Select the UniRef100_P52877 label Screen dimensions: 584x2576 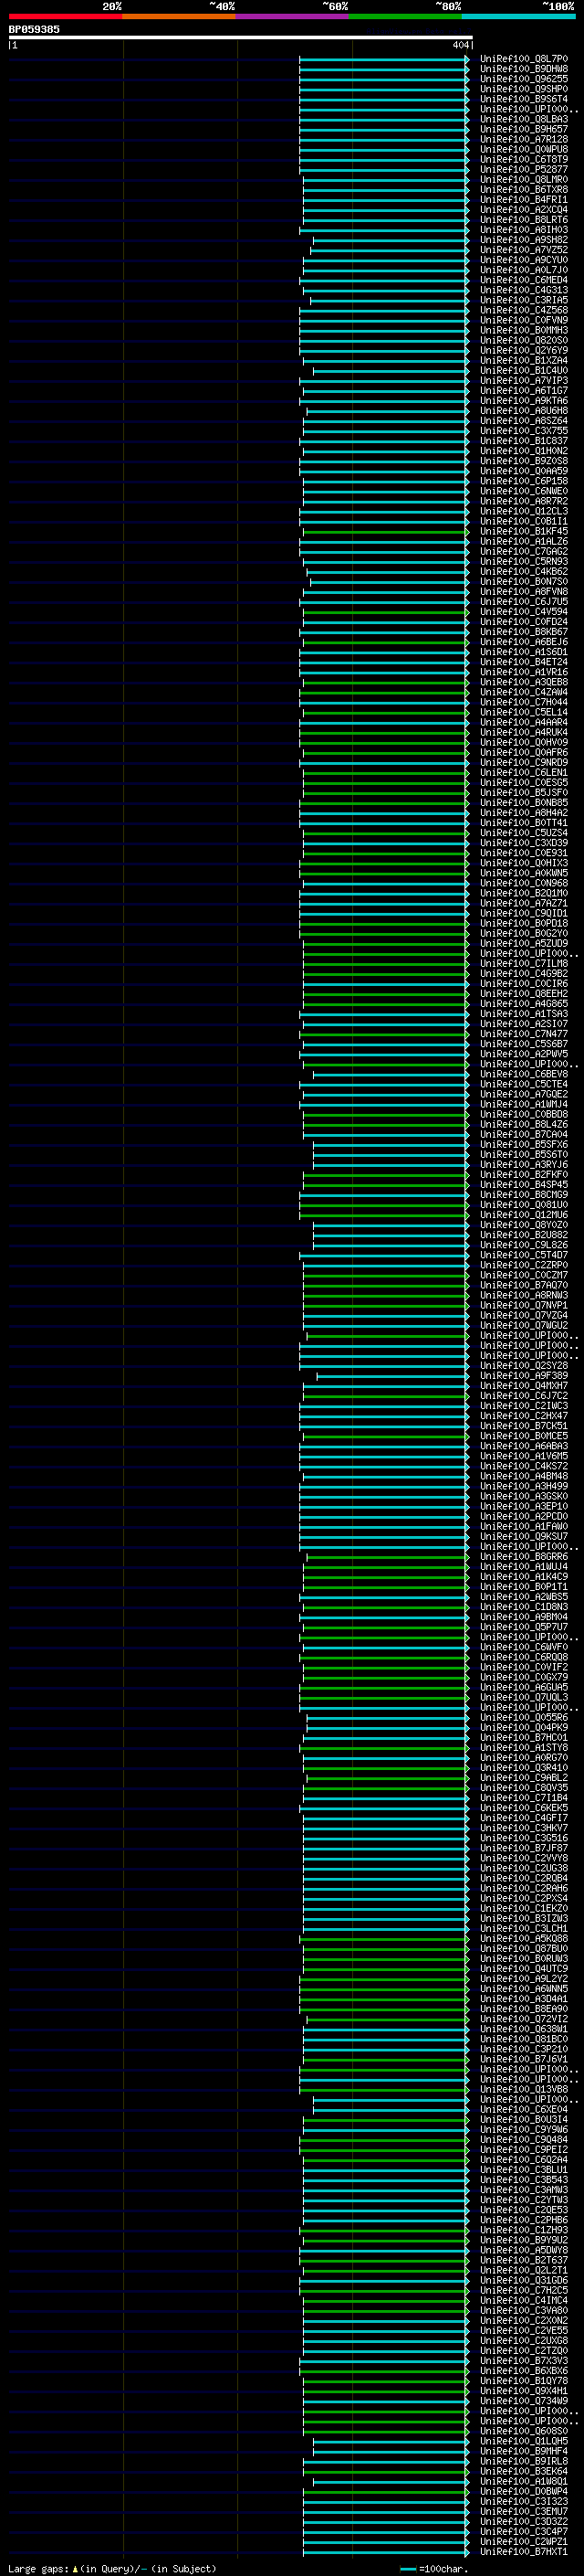tap(523, 169)
